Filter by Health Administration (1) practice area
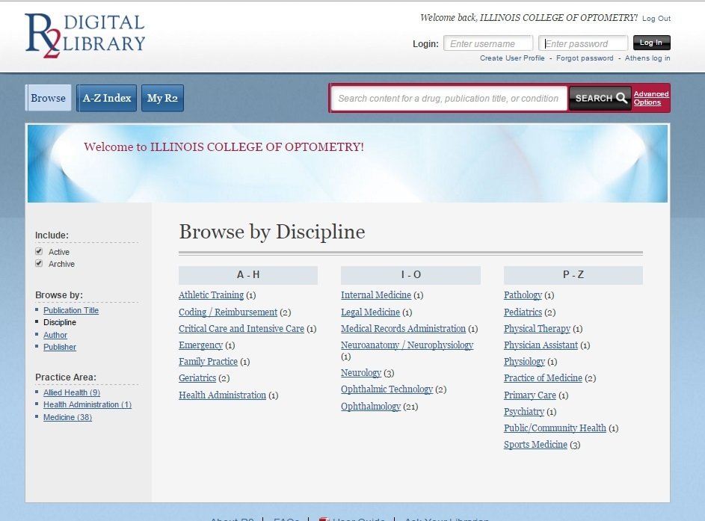 (x=87, y=404)
